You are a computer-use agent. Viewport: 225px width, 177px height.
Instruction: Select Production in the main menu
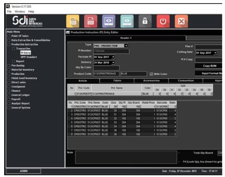pos(18,74)
